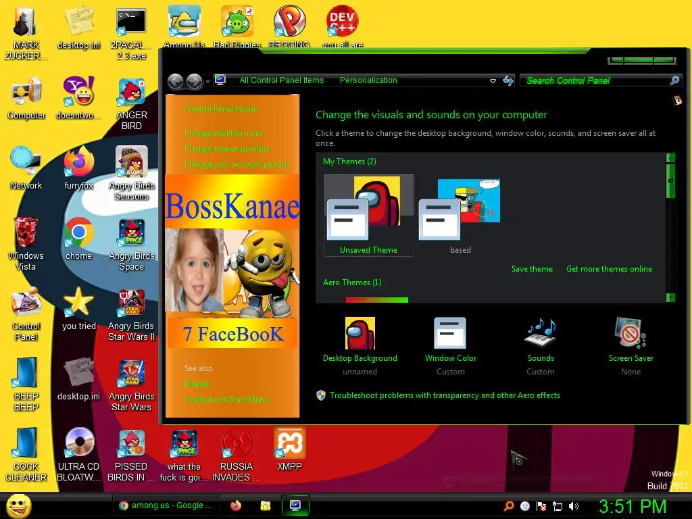Viewport: 692px width, 519px height.
Task: Click the Save theme link
Action: point(532,269)
